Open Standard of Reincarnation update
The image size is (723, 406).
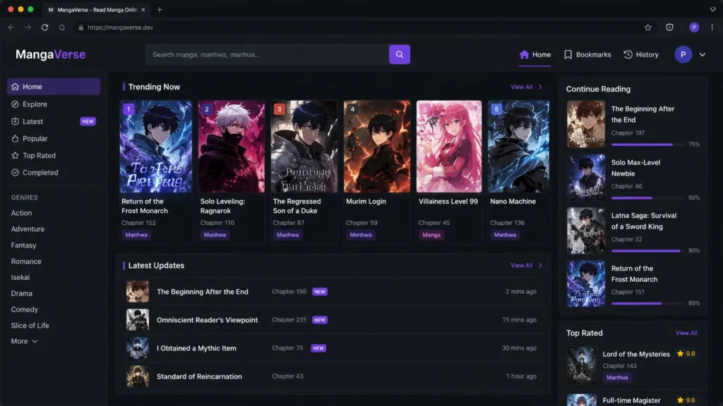tap(333, 376)
